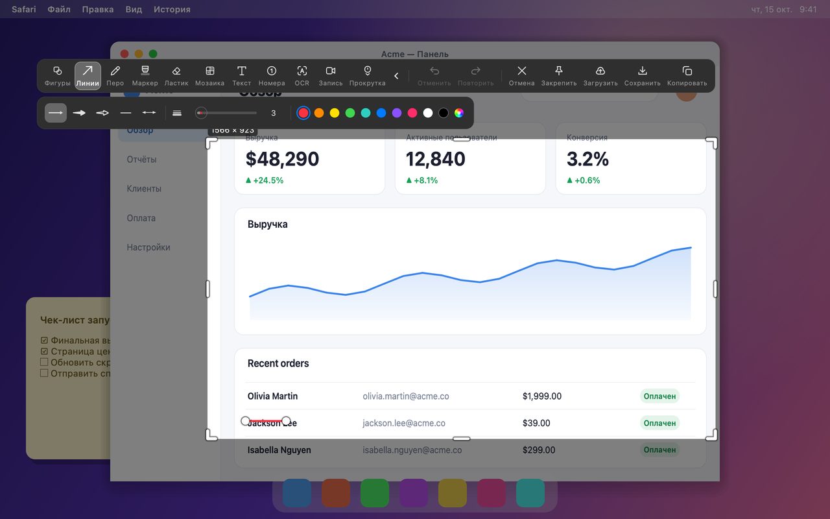Select the green color swatch
The height and width of the screenshot is (519, 830).
pyautogui.click(x=350, y=113)
